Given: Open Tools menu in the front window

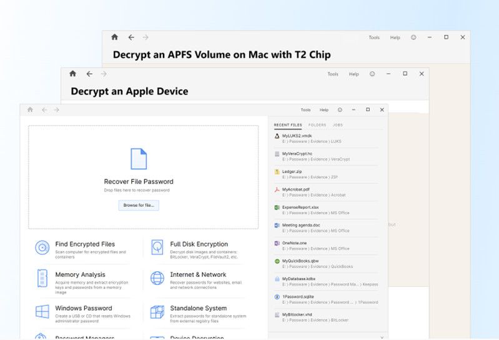Looking at the screenshot, I should (x=305, y=110).
